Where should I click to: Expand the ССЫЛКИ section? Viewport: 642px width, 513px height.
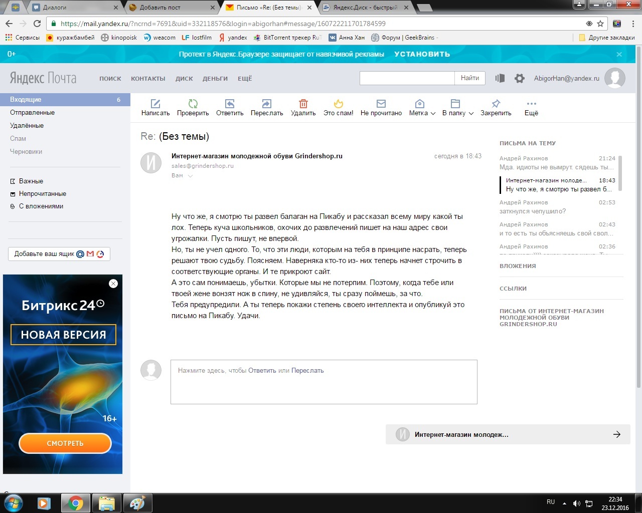pyautogui.click(x=513, y=289)
